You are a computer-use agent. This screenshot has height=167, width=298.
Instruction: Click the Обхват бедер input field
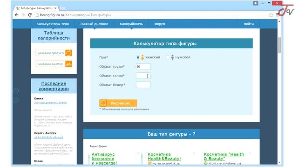143,85
